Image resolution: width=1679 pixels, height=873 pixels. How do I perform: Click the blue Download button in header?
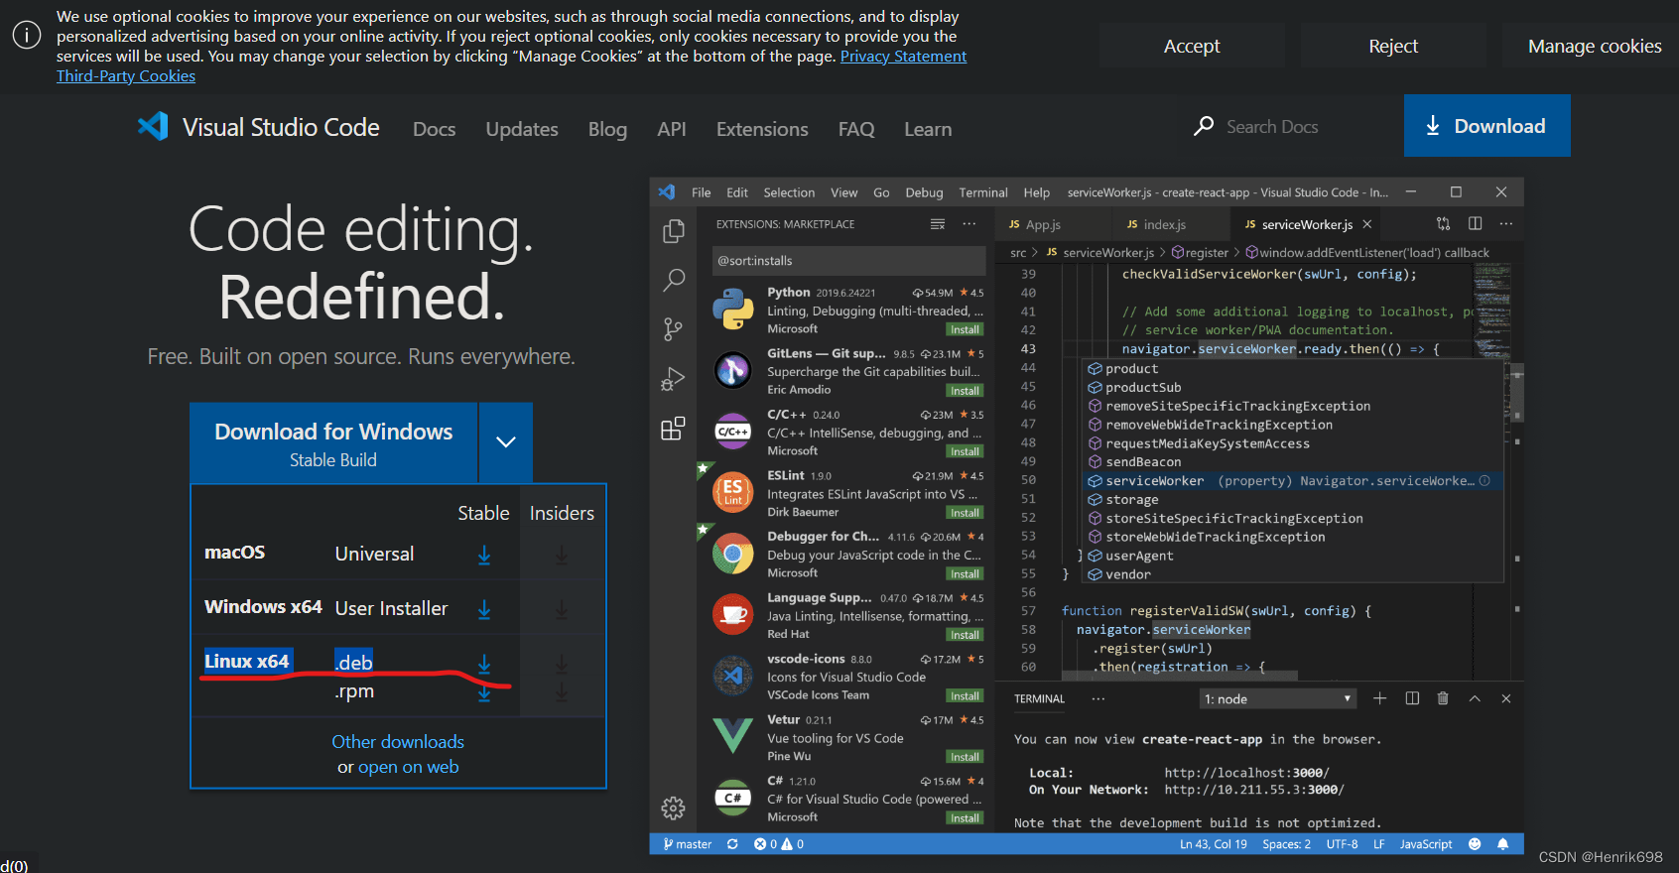(1486, 126)
